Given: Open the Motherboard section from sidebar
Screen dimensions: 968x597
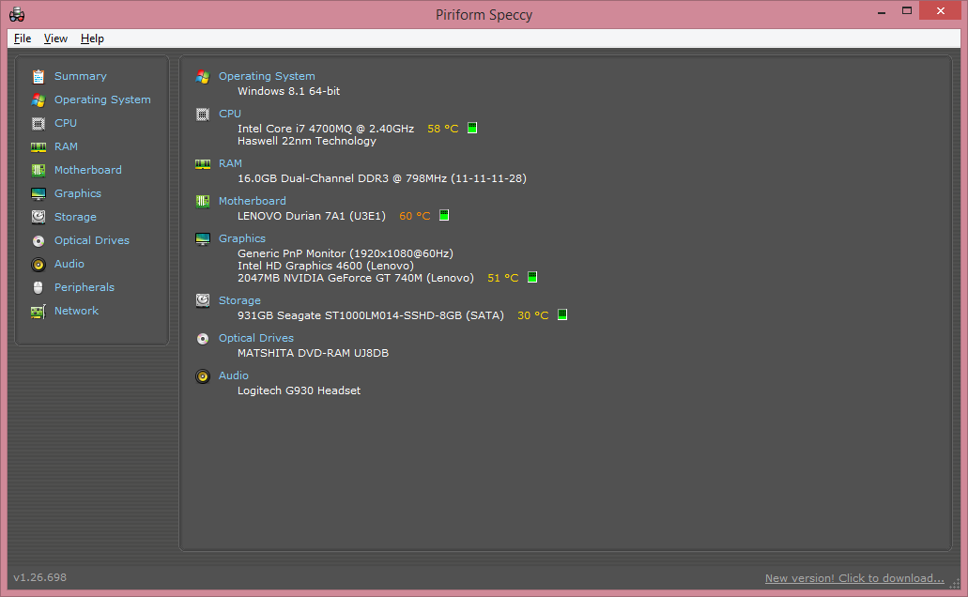Looking at the screenshot, I should pos(87,170).
